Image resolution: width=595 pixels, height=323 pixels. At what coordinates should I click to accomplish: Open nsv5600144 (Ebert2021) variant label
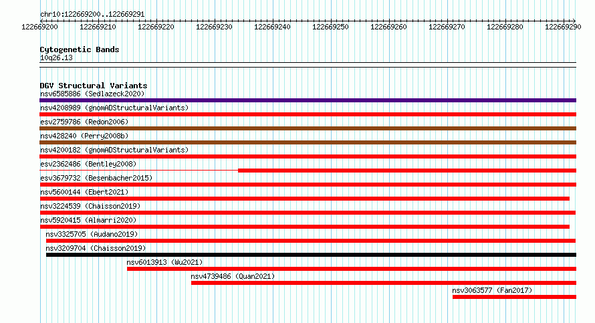(84, 192)
